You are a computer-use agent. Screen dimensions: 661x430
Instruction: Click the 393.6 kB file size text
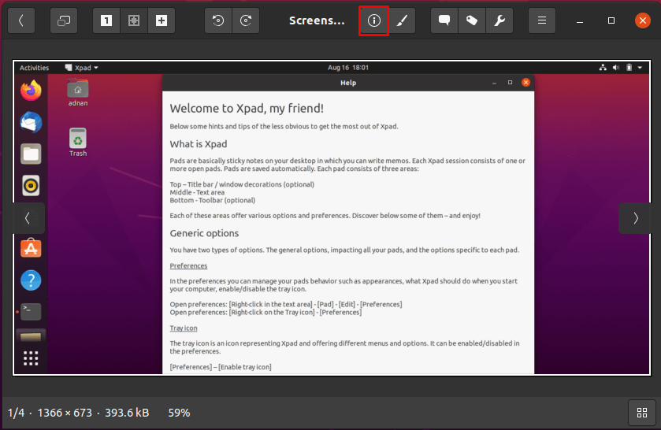pyautogui.click(x=127, y=413)
